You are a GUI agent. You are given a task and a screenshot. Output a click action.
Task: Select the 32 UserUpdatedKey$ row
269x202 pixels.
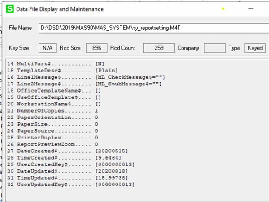coord(71,185)
